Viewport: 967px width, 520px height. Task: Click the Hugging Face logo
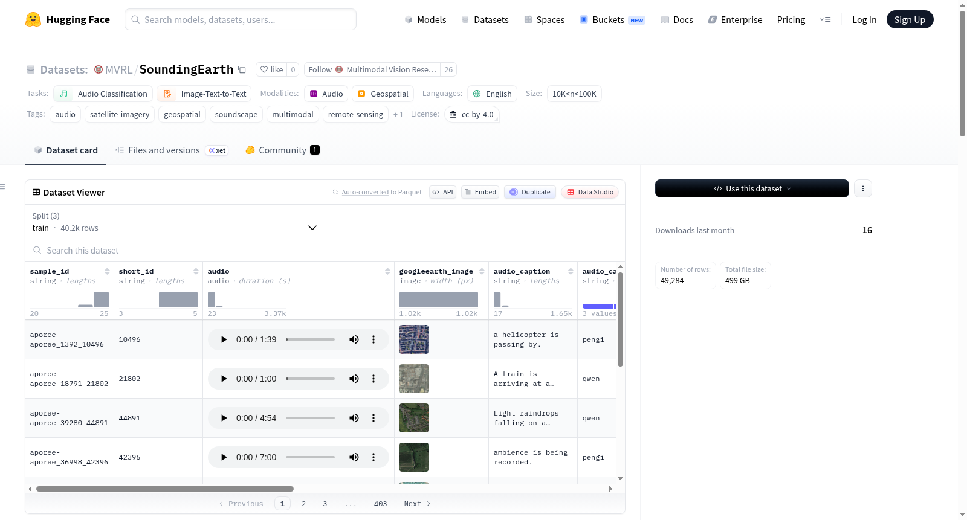tap(68, 19)
